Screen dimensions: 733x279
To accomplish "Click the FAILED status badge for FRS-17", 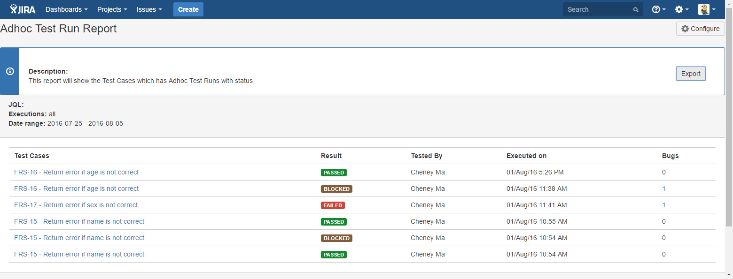I will (333, 205).
